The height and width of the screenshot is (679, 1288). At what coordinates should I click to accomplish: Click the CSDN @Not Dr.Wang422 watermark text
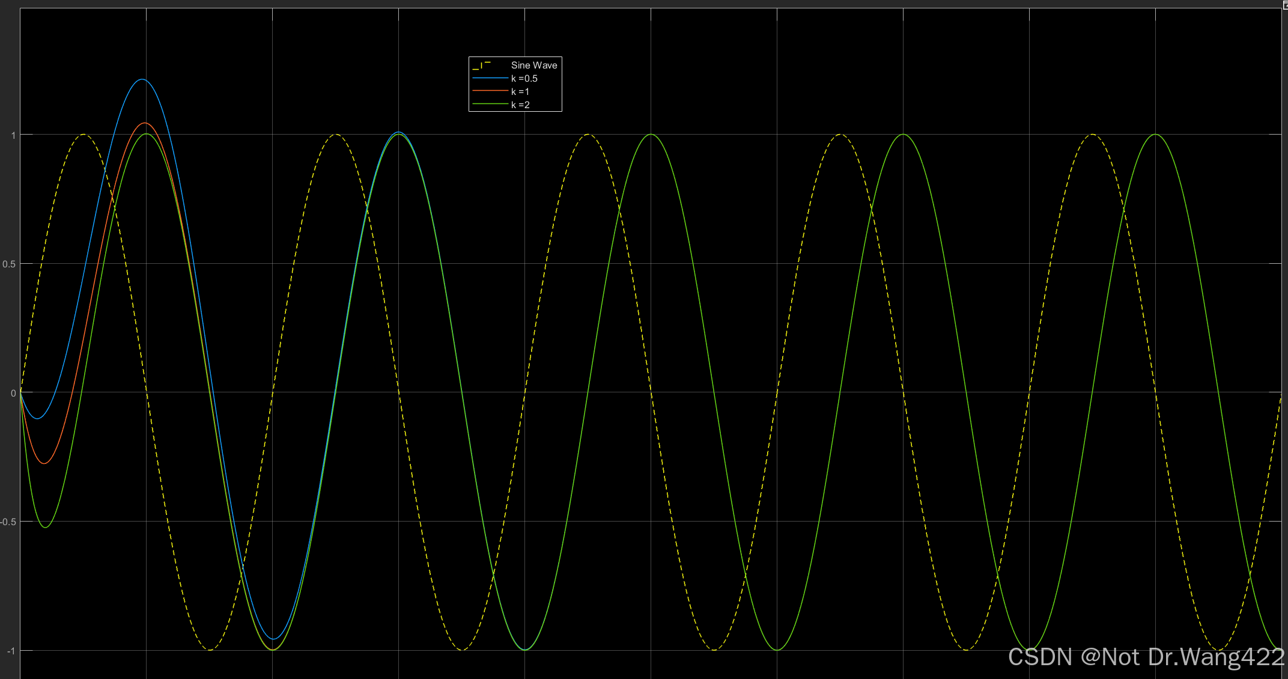click(x=1146, y=657)
